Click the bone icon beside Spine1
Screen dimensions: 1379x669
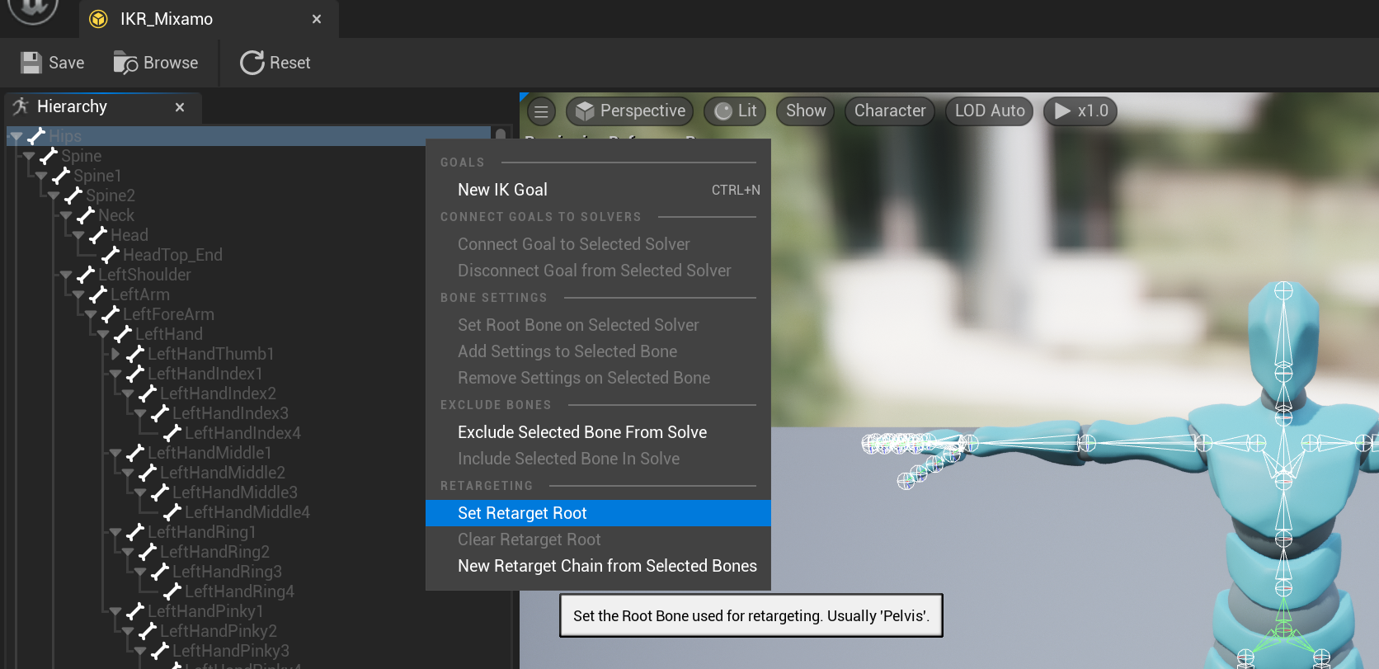[61, 176]
